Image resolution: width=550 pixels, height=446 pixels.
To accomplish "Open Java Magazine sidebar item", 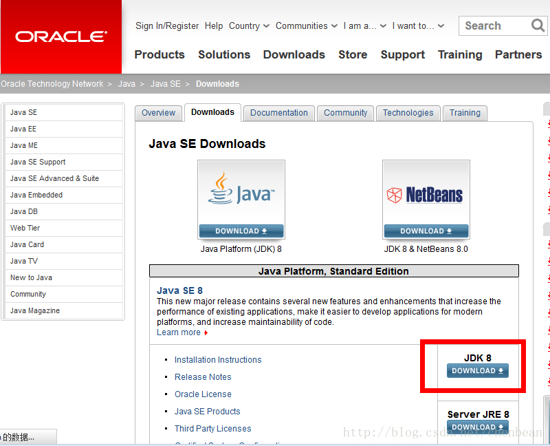I will tap(64, 310).
